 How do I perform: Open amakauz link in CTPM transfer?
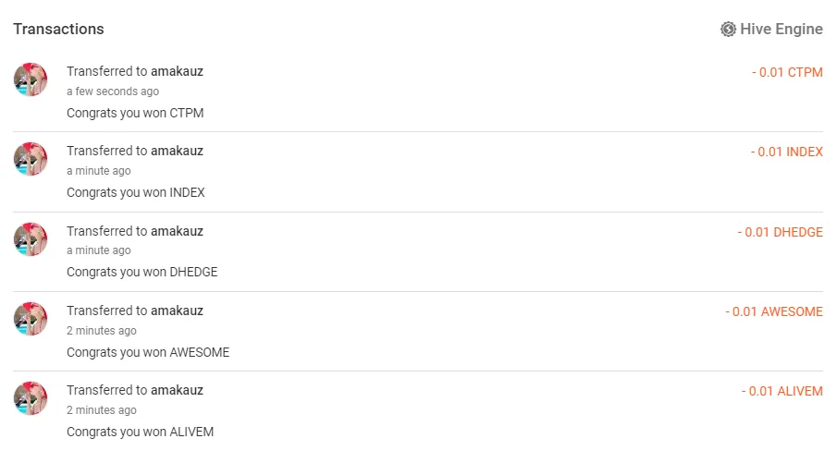[177, 71]
